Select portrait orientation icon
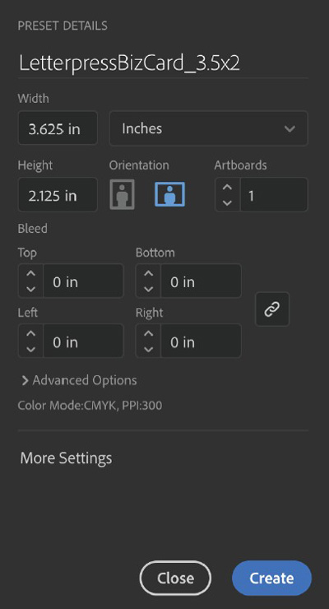329x609 pixels. point(123,194)
